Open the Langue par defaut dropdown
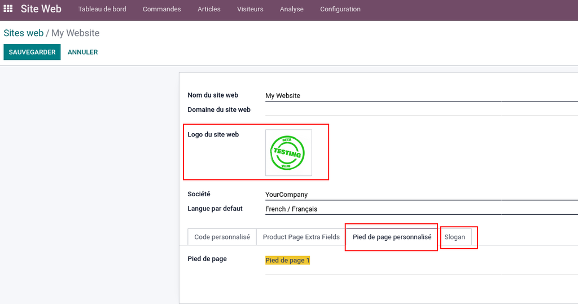The height and width of the screenshot is (304, 578). 421,209
